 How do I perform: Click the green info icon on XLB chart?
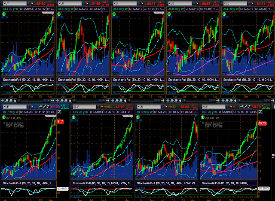169,14
